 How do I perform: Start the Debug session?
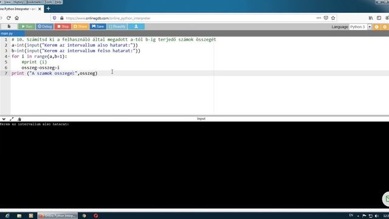pyautogui.click(x=44, y=27)
